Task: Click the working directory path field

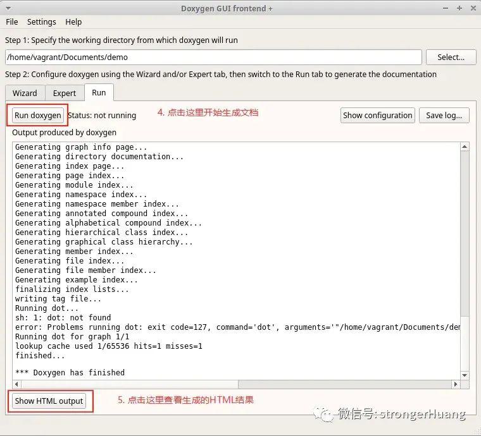Action: coord(213,58)
